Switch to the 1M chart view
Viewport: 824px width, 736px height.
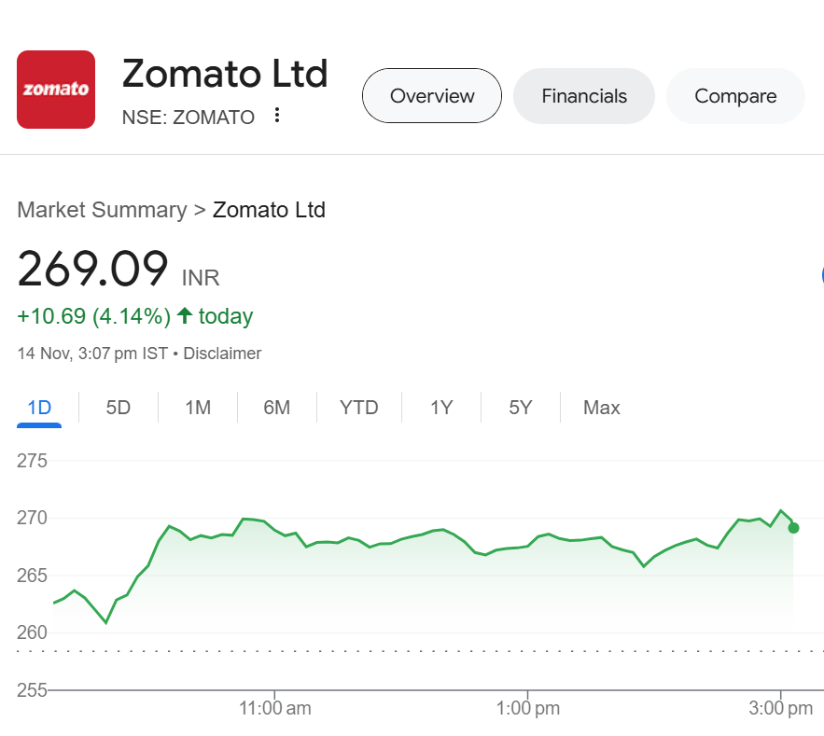point(197,407)
